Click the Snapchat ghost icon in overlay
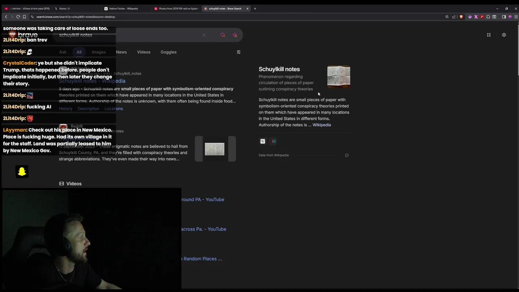Viewport: 519px width, 292px height. pyautogui.click(x=22, y=172)
